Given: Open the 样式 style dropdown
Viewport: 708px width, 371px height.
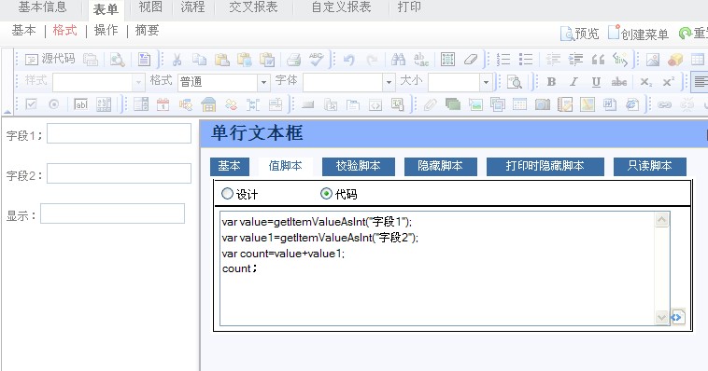Looking at the screenshot, I should (138, 82).
